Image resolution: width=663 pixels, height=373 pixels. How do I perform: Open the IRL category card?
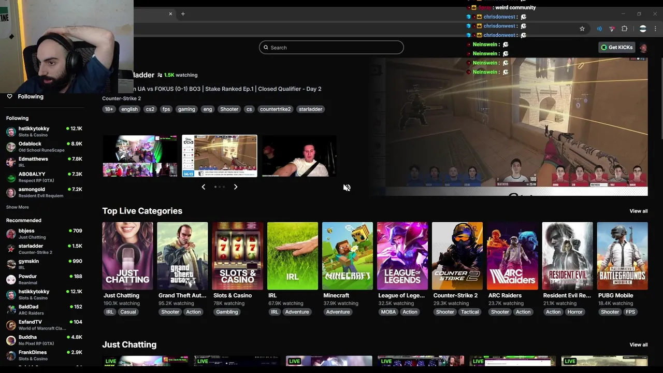click(293, 256)
